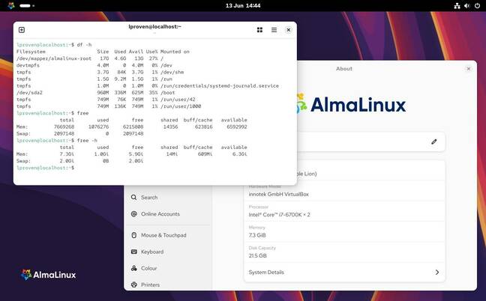
Task: Open a new terminal tab with the plus icon
Action: [x=22, y=30]
